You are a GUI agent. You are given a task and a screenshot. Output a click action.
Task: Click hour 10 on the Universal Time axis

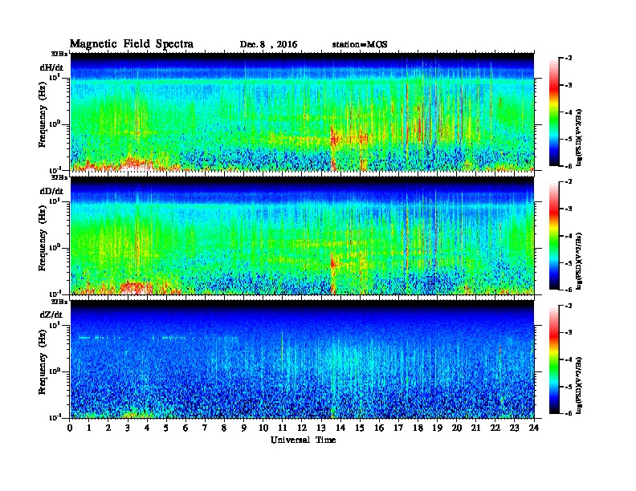pos(263,428)
